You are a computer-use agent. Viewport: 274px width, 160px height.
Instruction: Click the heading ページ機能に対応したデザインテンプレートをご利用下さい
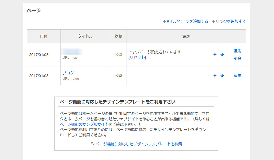coord(118,102)
